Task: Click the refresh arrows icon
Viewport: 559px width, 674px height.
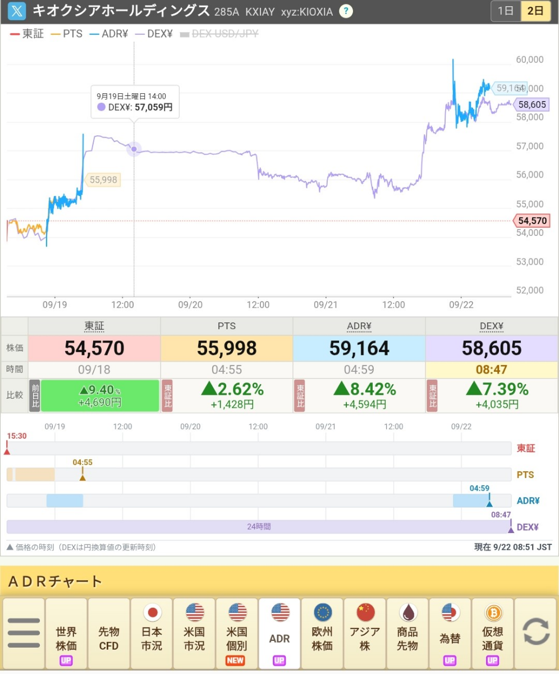Action: pos(536,633)
